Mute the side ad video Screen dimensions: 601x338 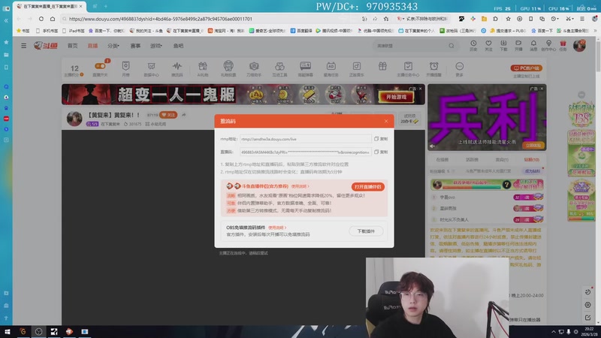coord(433,146)
